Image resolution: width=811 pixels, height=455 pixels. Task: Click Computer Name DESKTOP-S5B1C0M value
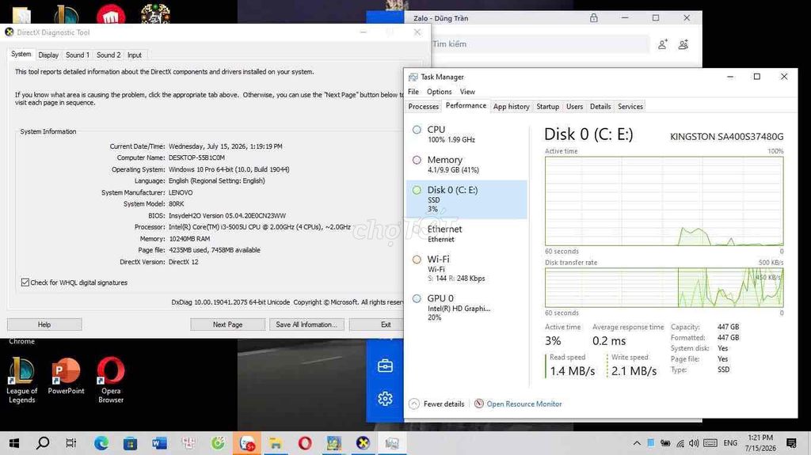(196, 157)
